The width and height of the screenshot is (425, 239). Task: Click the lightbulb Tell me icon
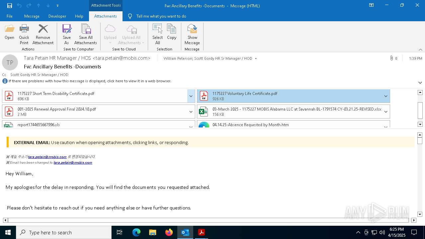tap(130, 16)
